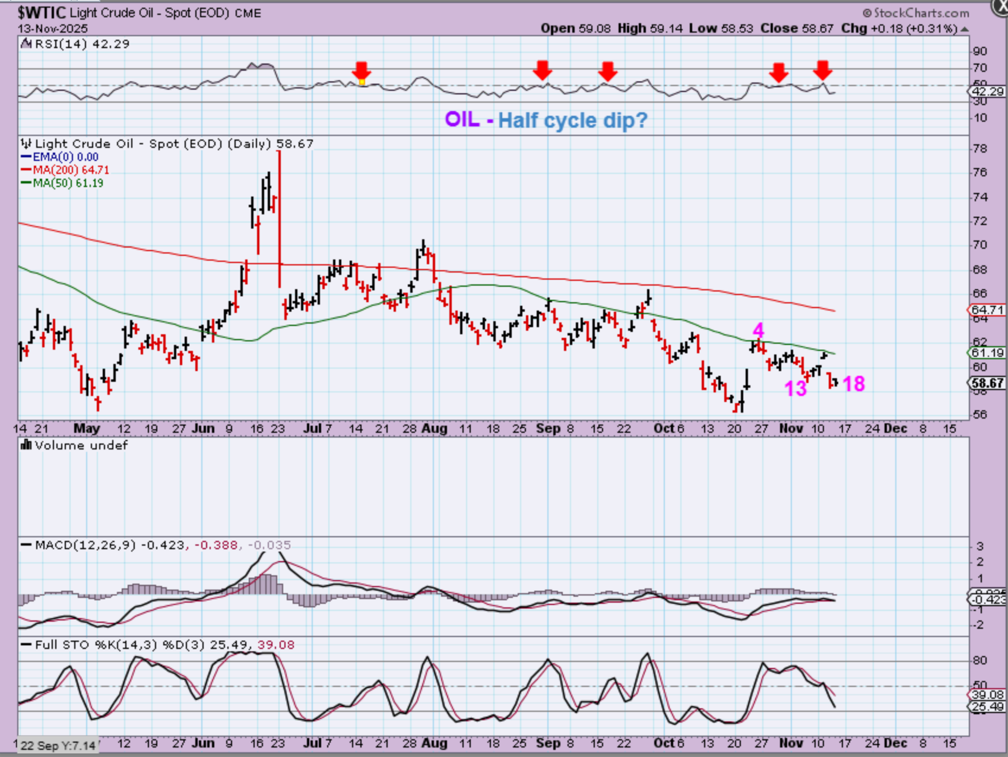Screen dimensions: 1008x757
Task: Click the Volume undef label
Action: pyautogui.click(x=81, y=445)
